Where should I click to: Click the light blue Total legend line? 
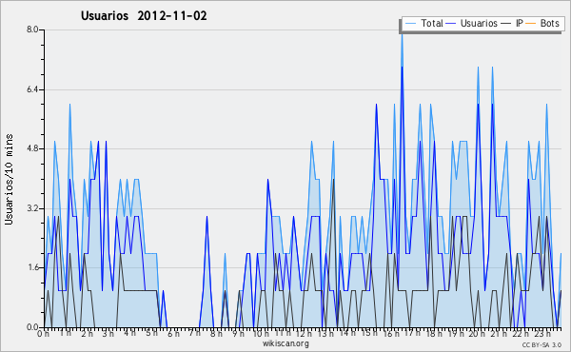tap(410, 23)
